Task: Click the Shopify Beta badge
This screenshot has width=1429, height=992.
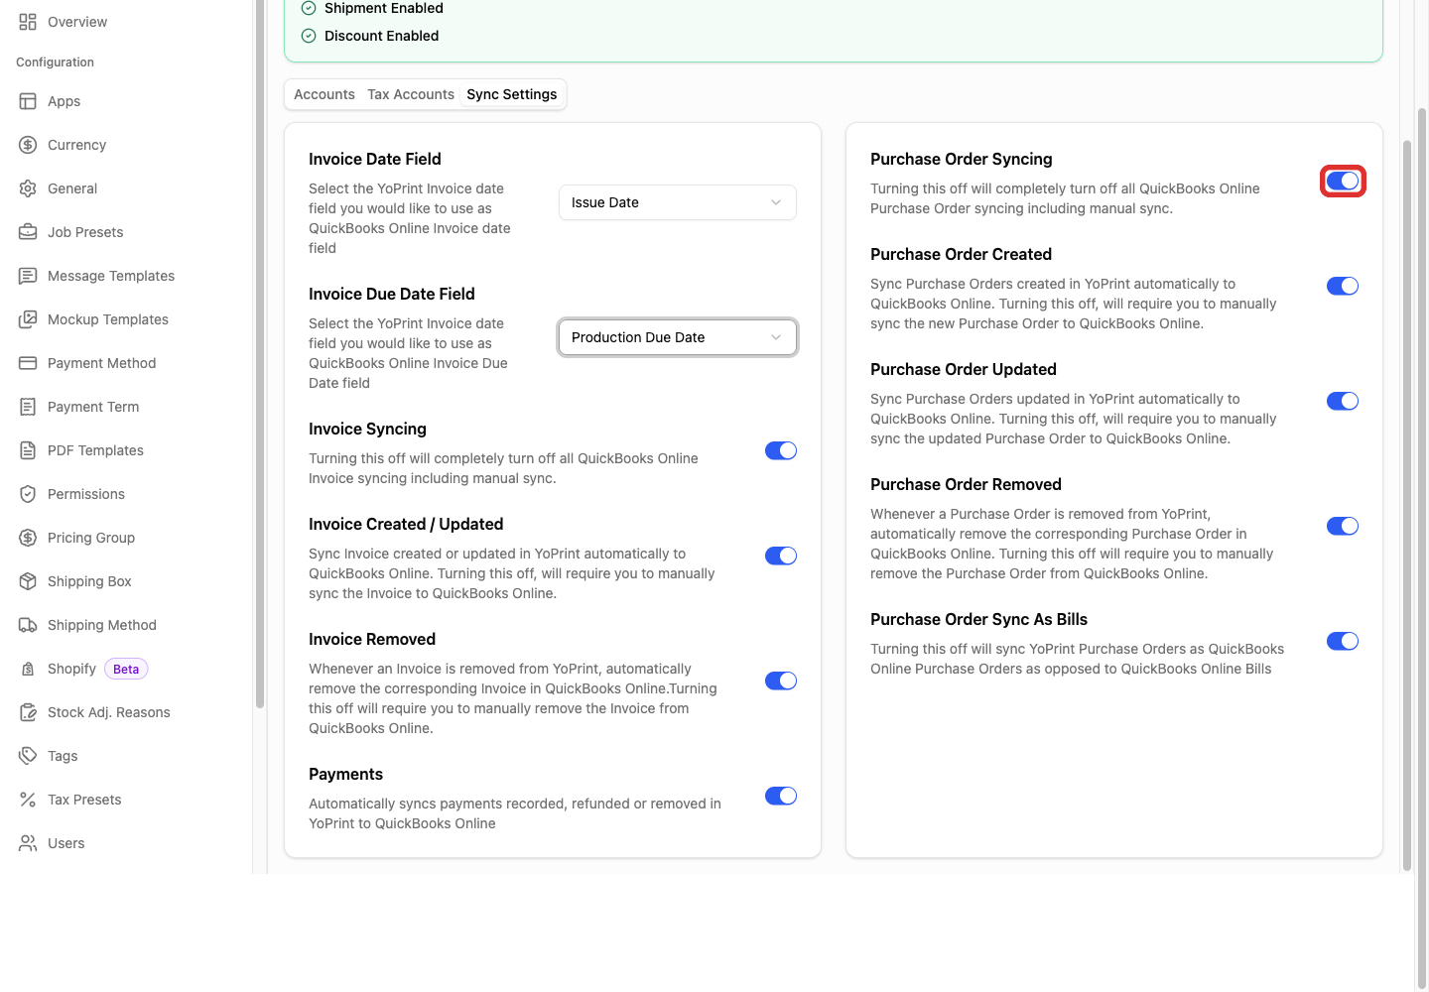Action: (x=126, y=669)
